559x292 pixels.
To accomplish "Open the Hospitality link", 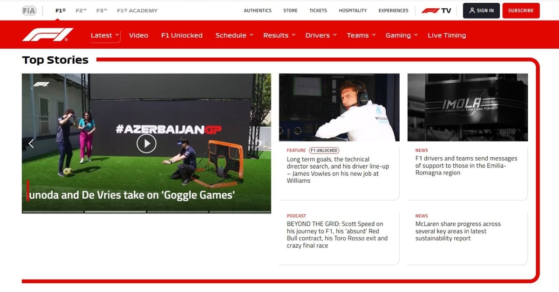I will coord(353,11).
